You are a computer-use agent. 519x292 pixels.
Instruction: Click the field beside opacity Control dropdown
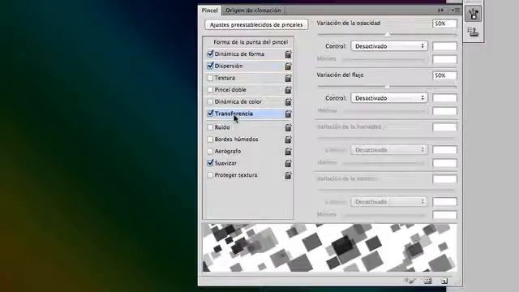pyautogui.click(x=444, y=46)
